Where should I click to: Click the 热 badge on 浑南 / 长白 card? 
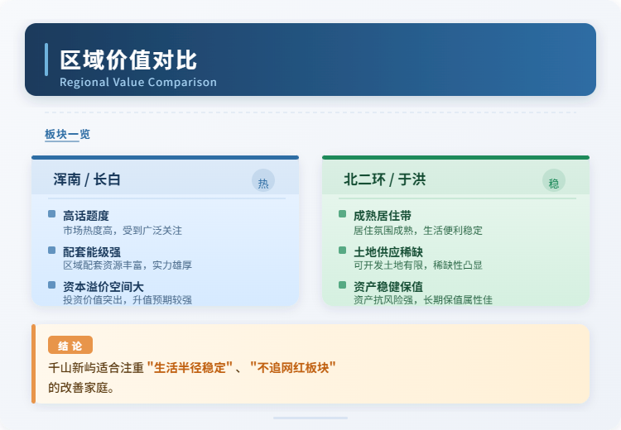[x=263, y=180]
